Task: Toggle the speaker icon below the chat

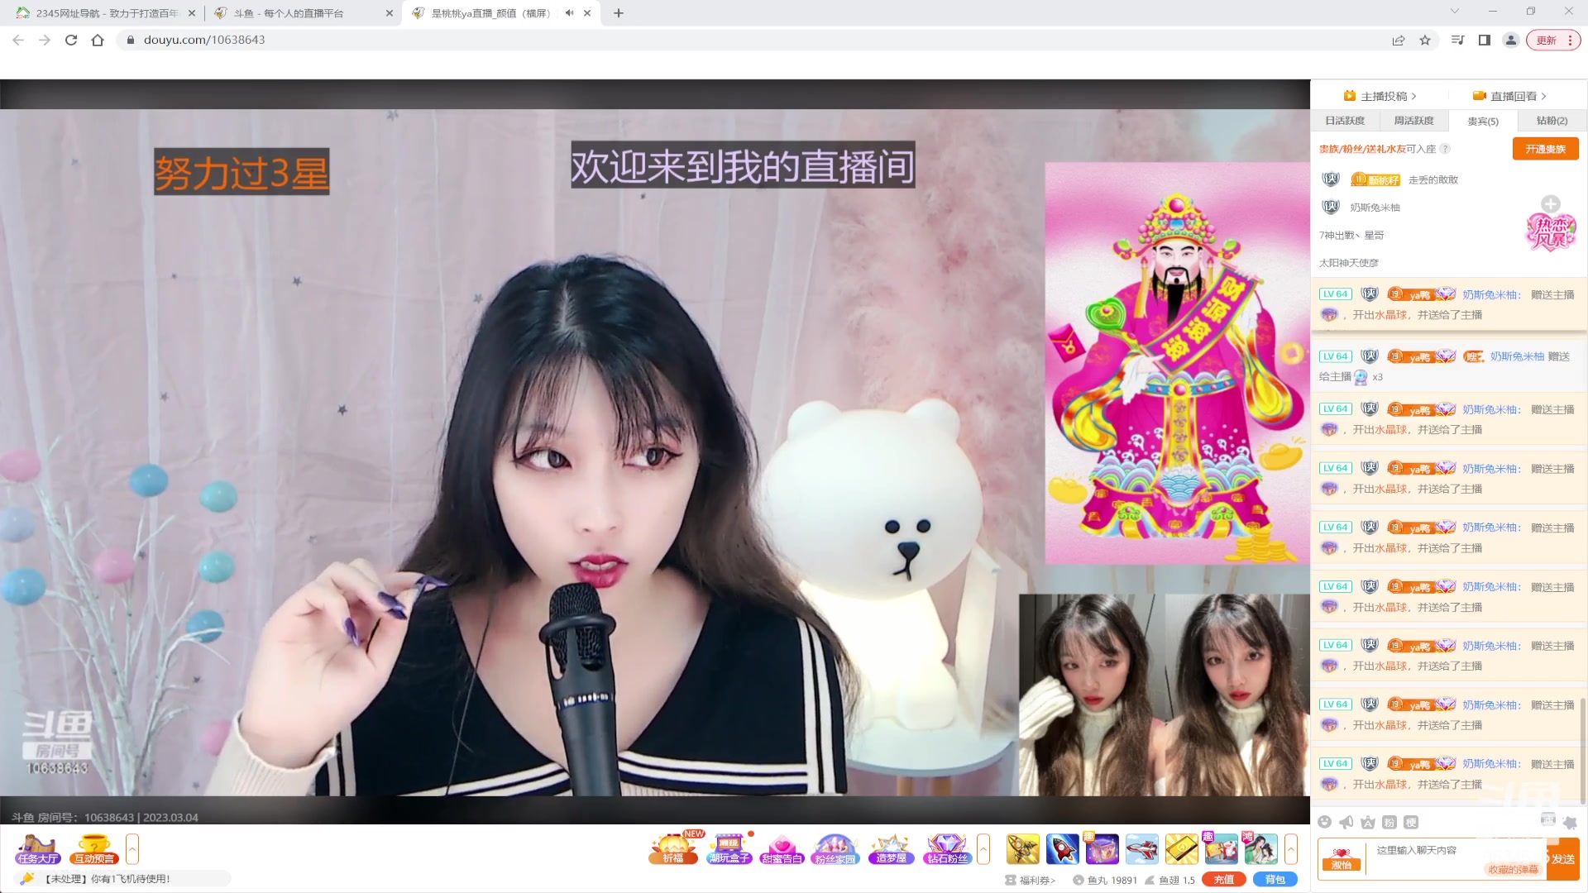Action: 1346,822
